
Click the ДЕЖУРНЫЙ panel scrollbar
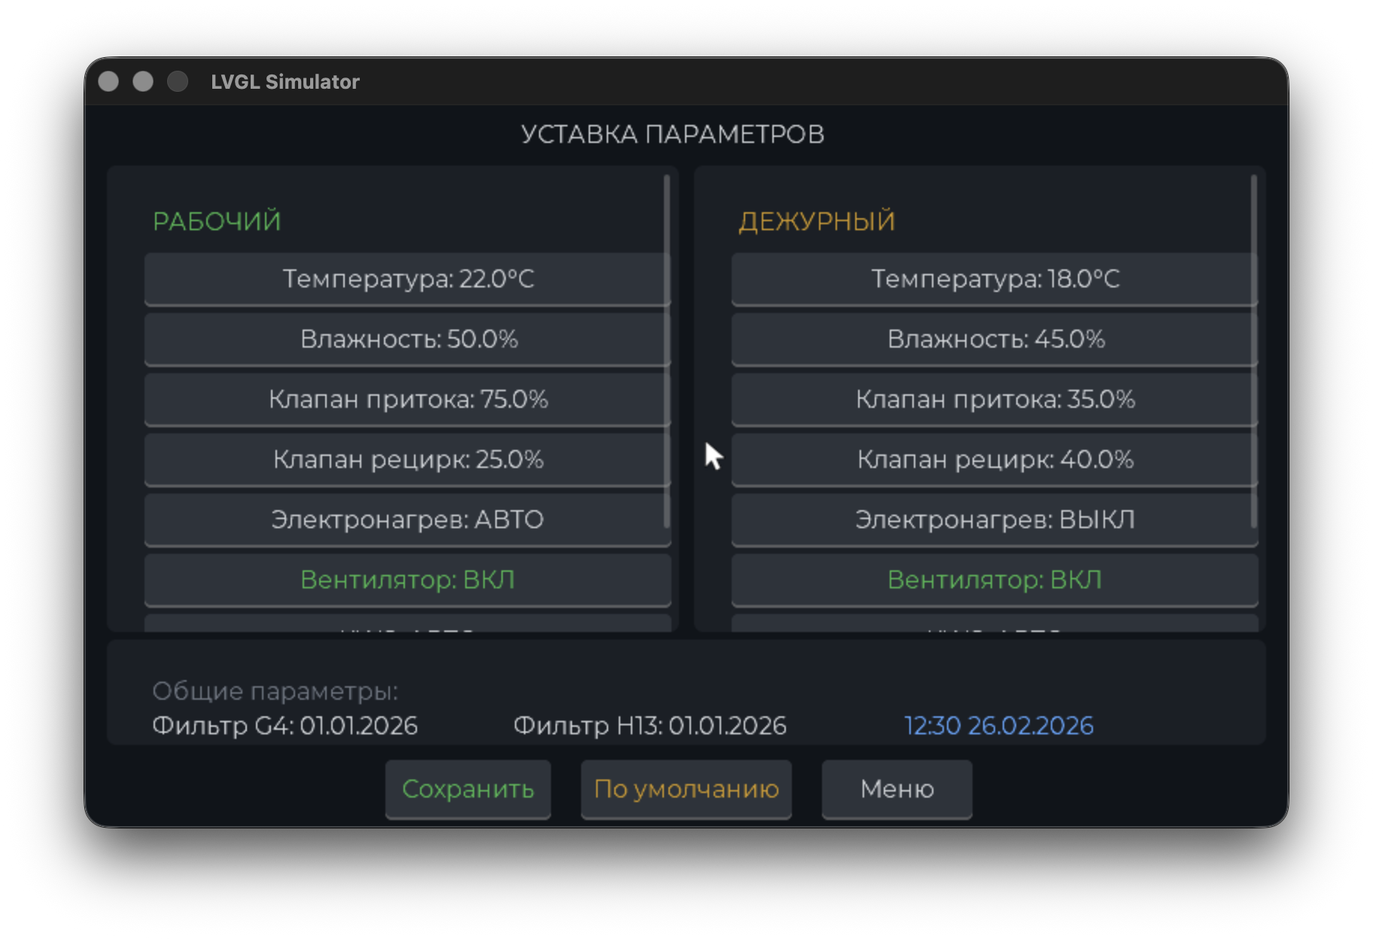point(1254,351)
